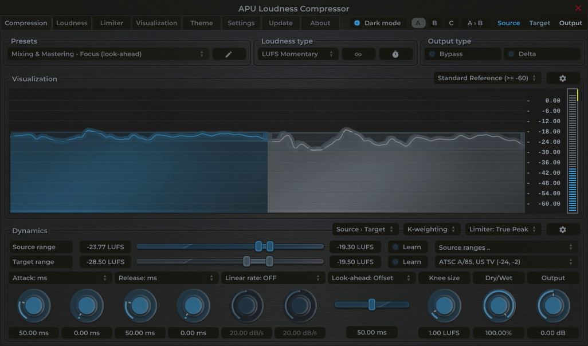Open the ATSC A/85 target range dropdown
The height and width of the screenshot is (346, 588).
point(505,262)
